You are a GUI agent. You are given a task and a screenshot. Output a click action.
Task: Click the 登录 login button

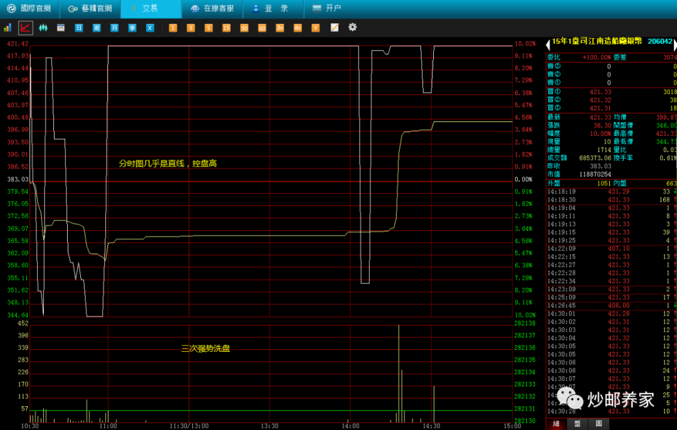click(x=271, y=9)
